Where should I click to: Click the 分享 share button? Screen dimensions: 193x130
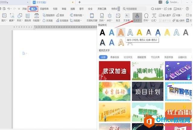click(168, 9)
